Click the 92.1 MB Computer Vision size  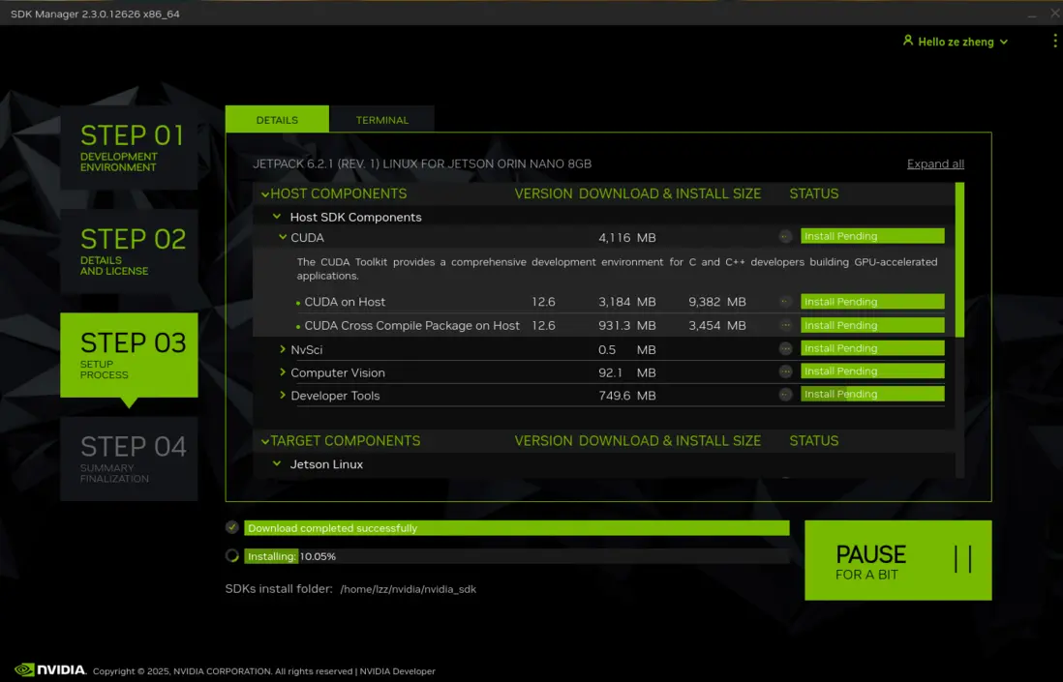[627, 372]
